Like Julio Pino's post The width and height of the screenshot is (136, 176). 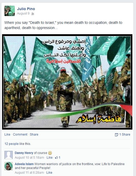[x=7, y=134]
